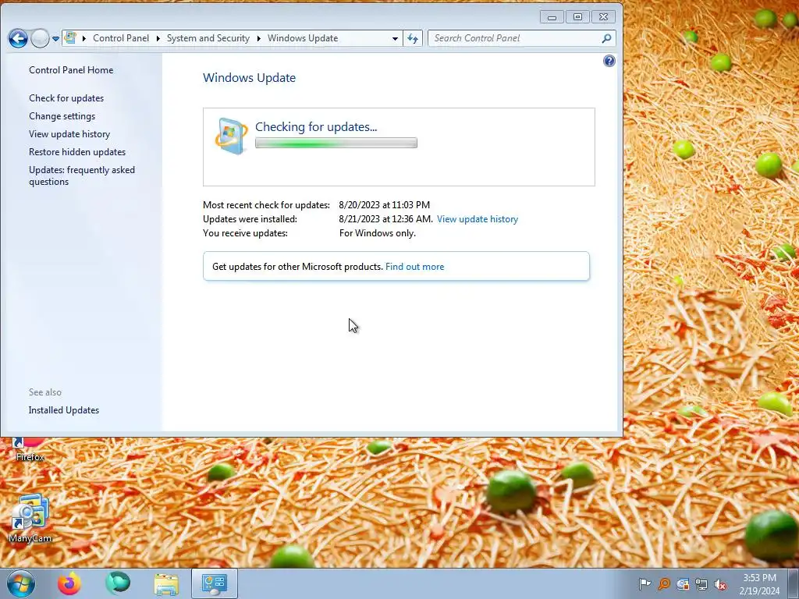Open Updates: frequently asked questions

coord(81,175)
